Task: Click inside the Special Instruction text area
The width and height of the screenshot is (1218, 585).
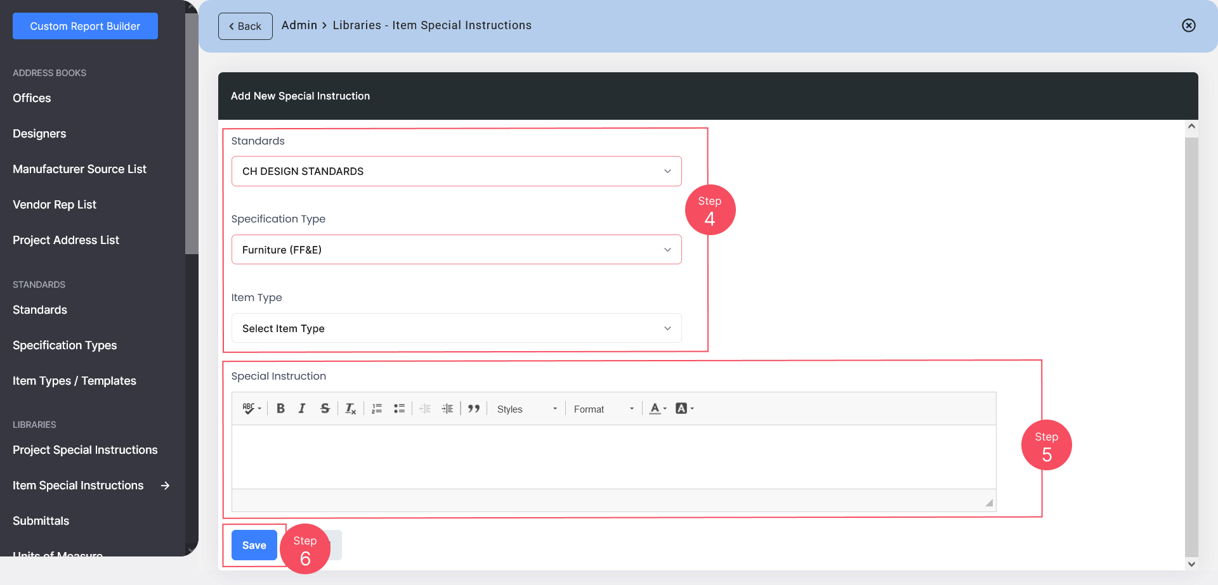Action: point(613,457)
